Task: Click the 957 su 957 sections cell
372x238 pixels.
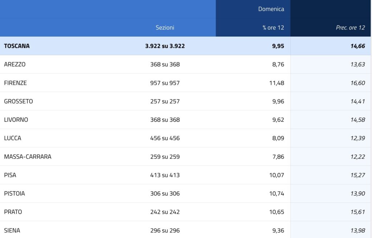Action: coord(165,83)
